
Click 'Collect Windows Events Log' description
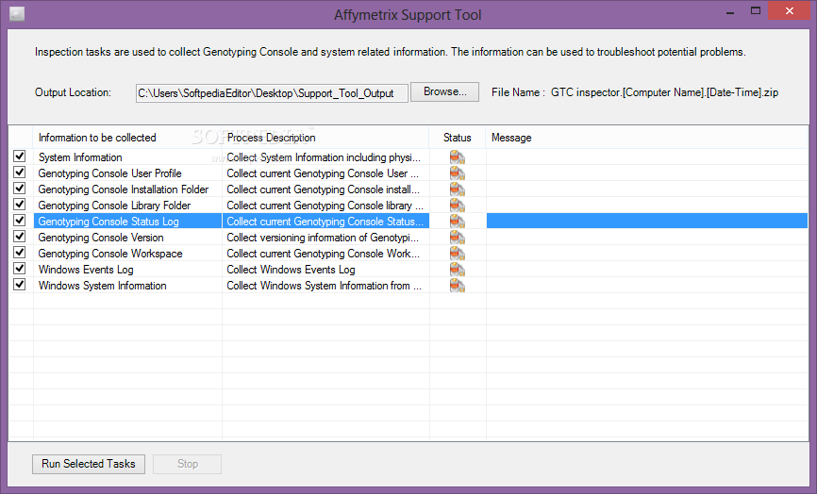pos(291,270)
